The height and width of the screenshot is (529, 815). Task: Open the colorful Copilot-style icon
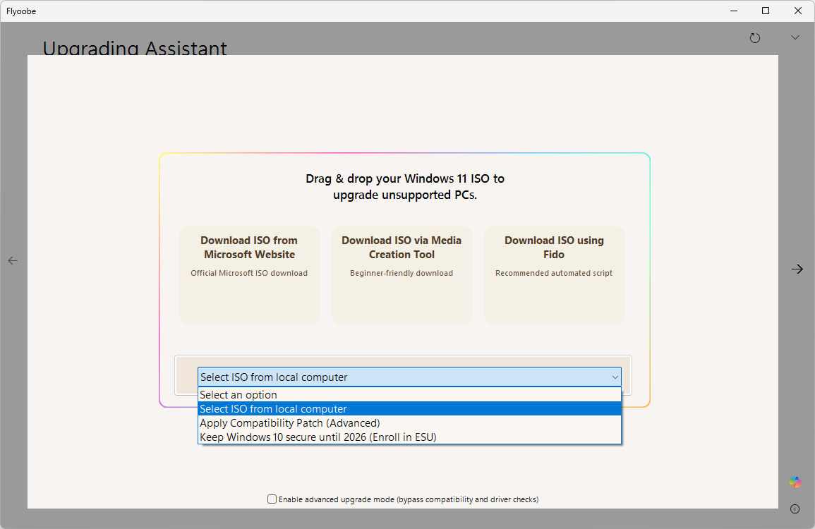click(795, 482)
